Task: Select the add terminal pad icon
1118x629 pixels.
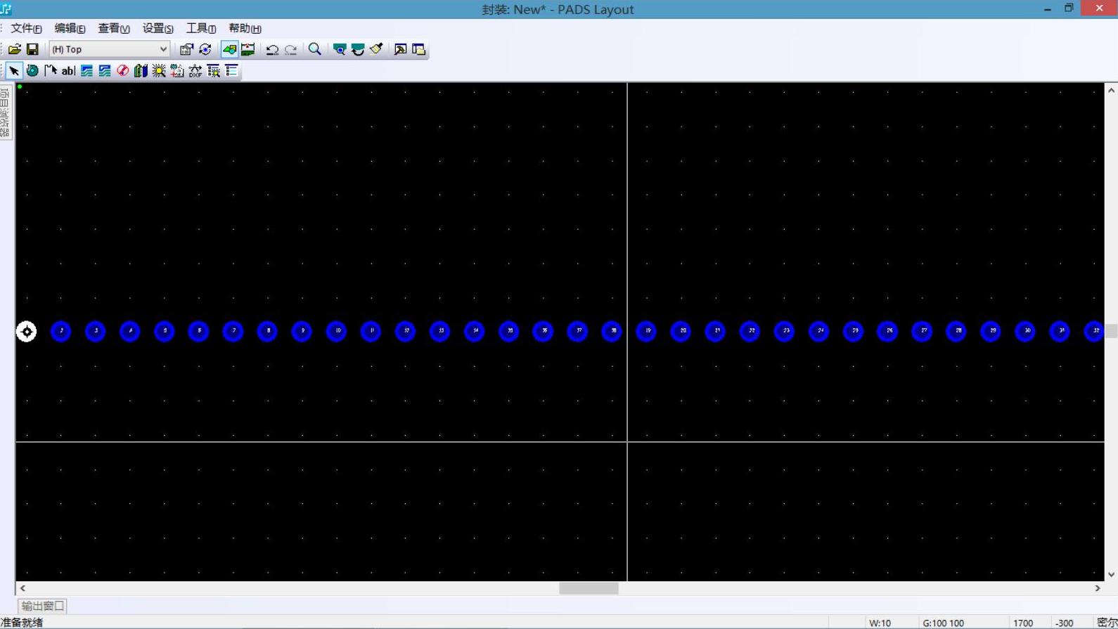Action: click(32, 70)
